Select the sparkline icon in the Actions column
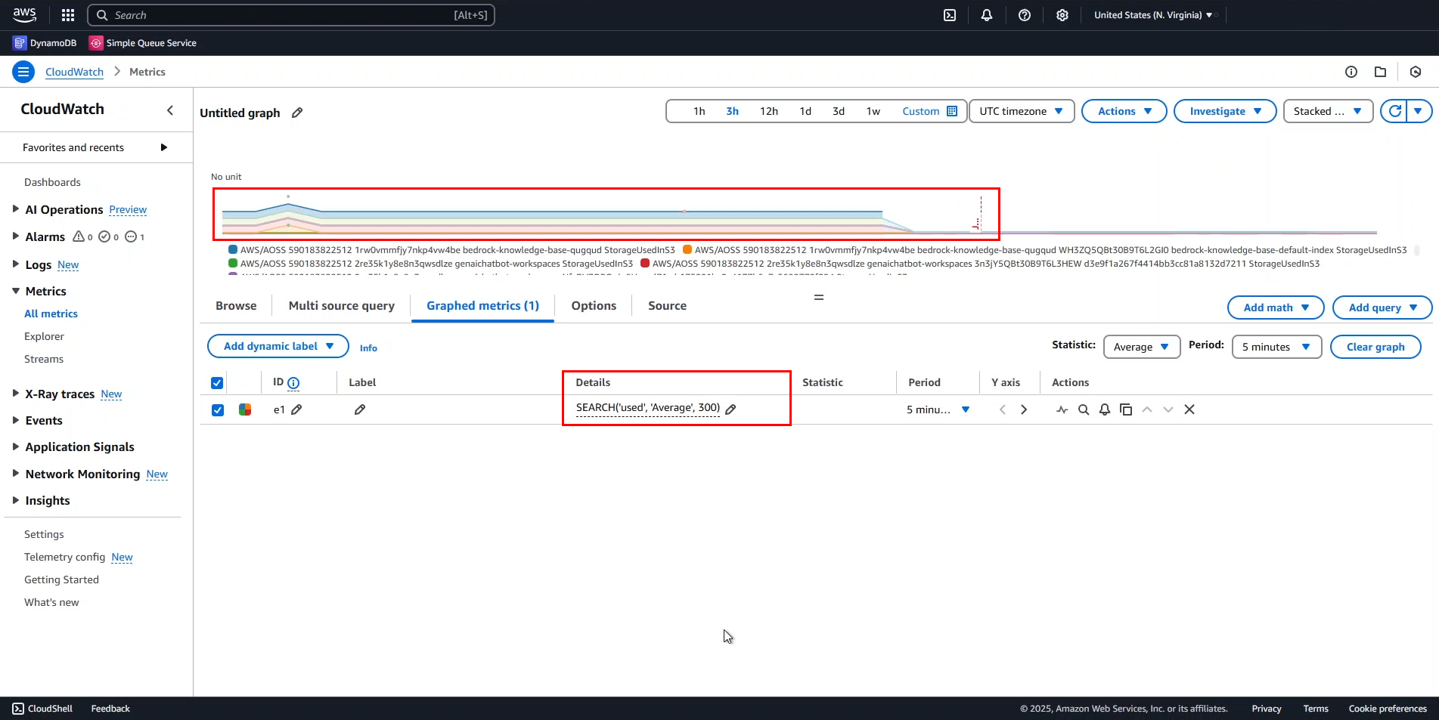 1062,409
